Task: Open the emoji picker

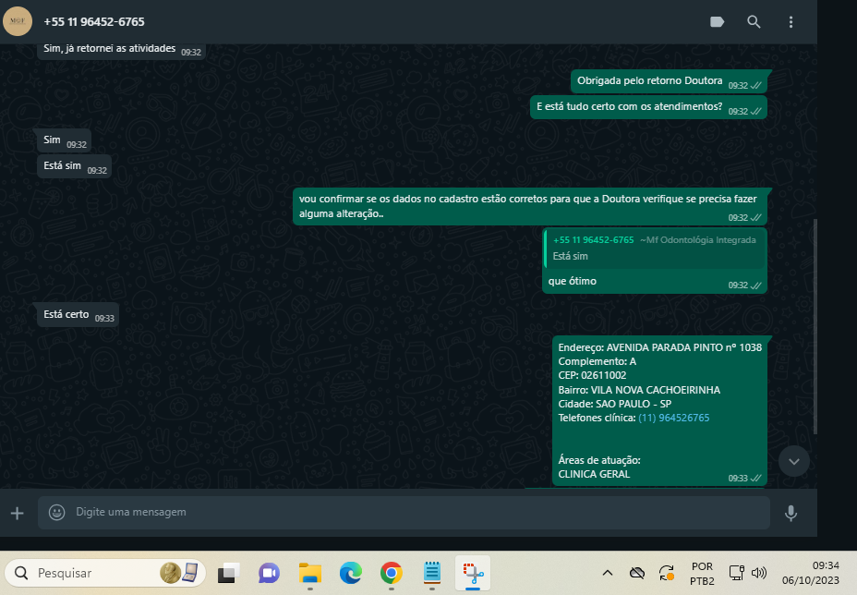Action: (x=56, y=512)
